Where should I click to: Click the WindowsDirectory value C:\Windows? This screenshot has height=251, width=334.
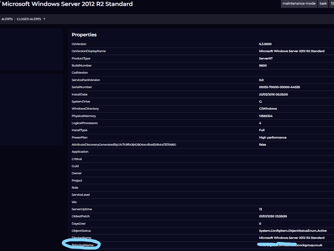click(268, 109)
